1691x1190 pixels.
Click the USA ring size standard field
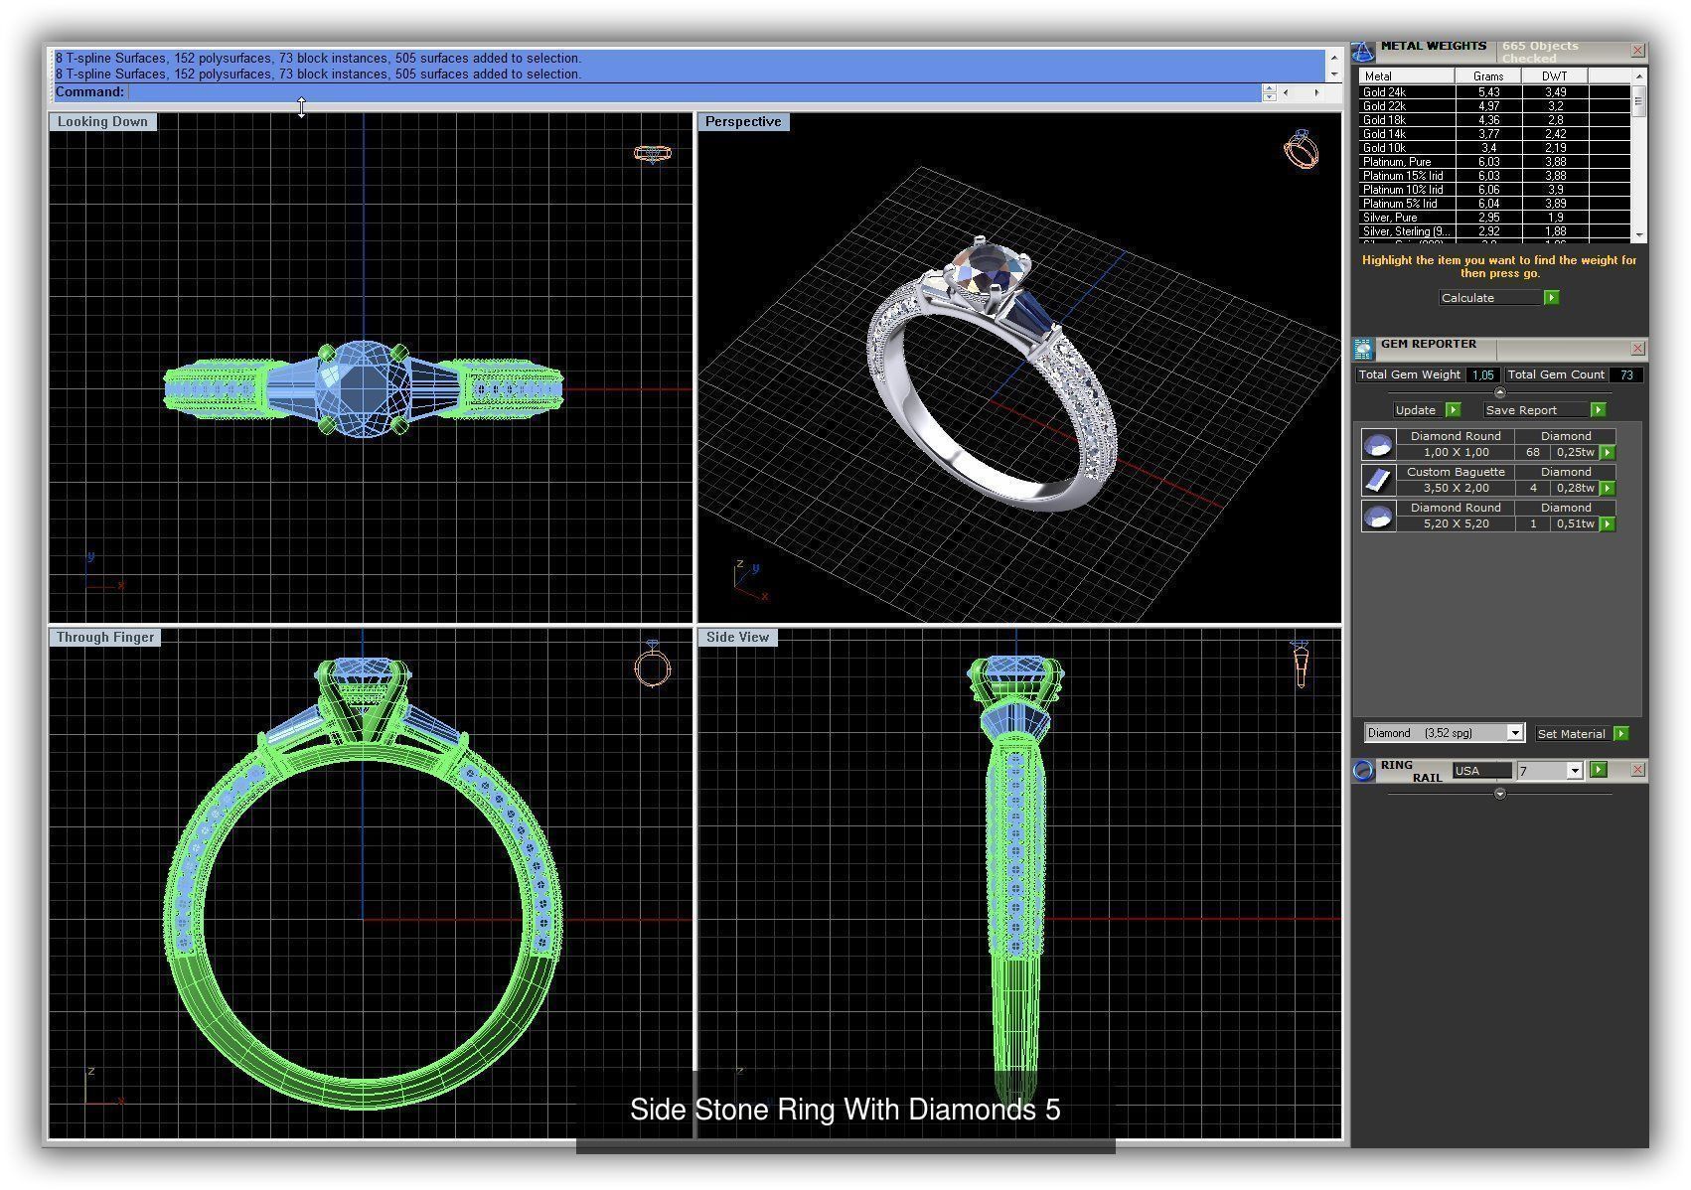(1481, 771)
